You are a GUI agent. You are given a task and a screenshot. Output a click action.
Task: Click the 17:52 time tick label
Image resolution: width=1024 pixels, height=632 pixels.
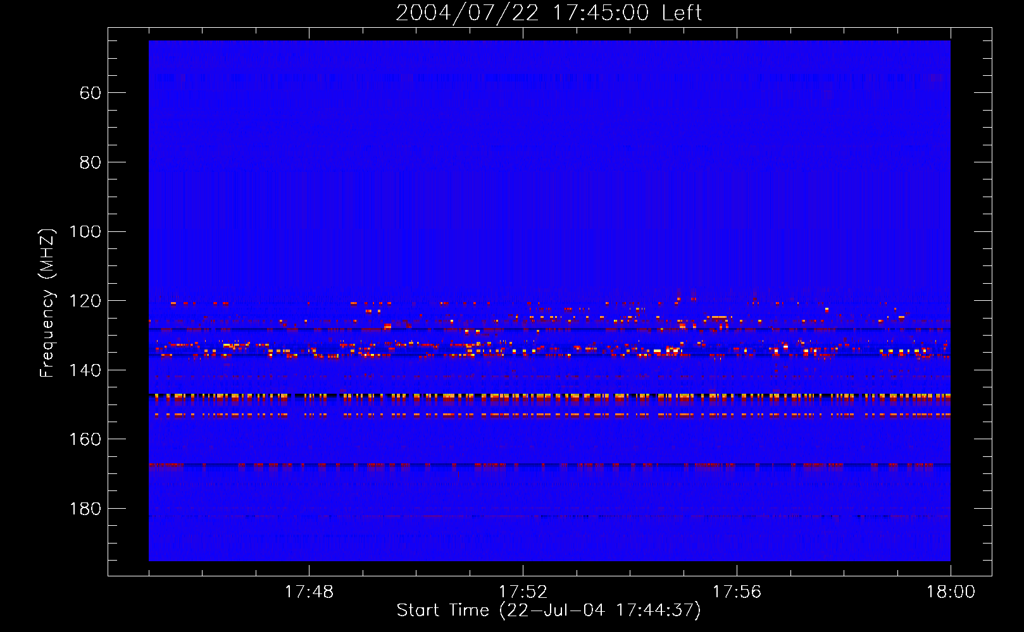pos(523,592)
